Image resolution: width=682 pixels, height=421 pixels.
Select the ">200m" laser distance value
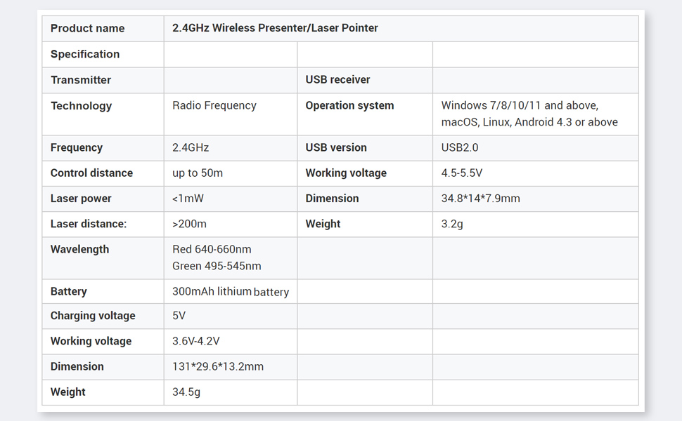[190, 225]
